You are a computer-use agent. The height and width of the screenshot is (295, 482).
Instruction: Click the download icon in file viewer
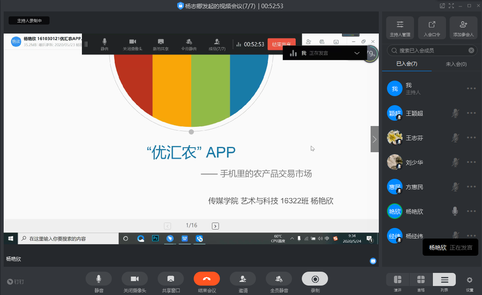coord(336,42)
